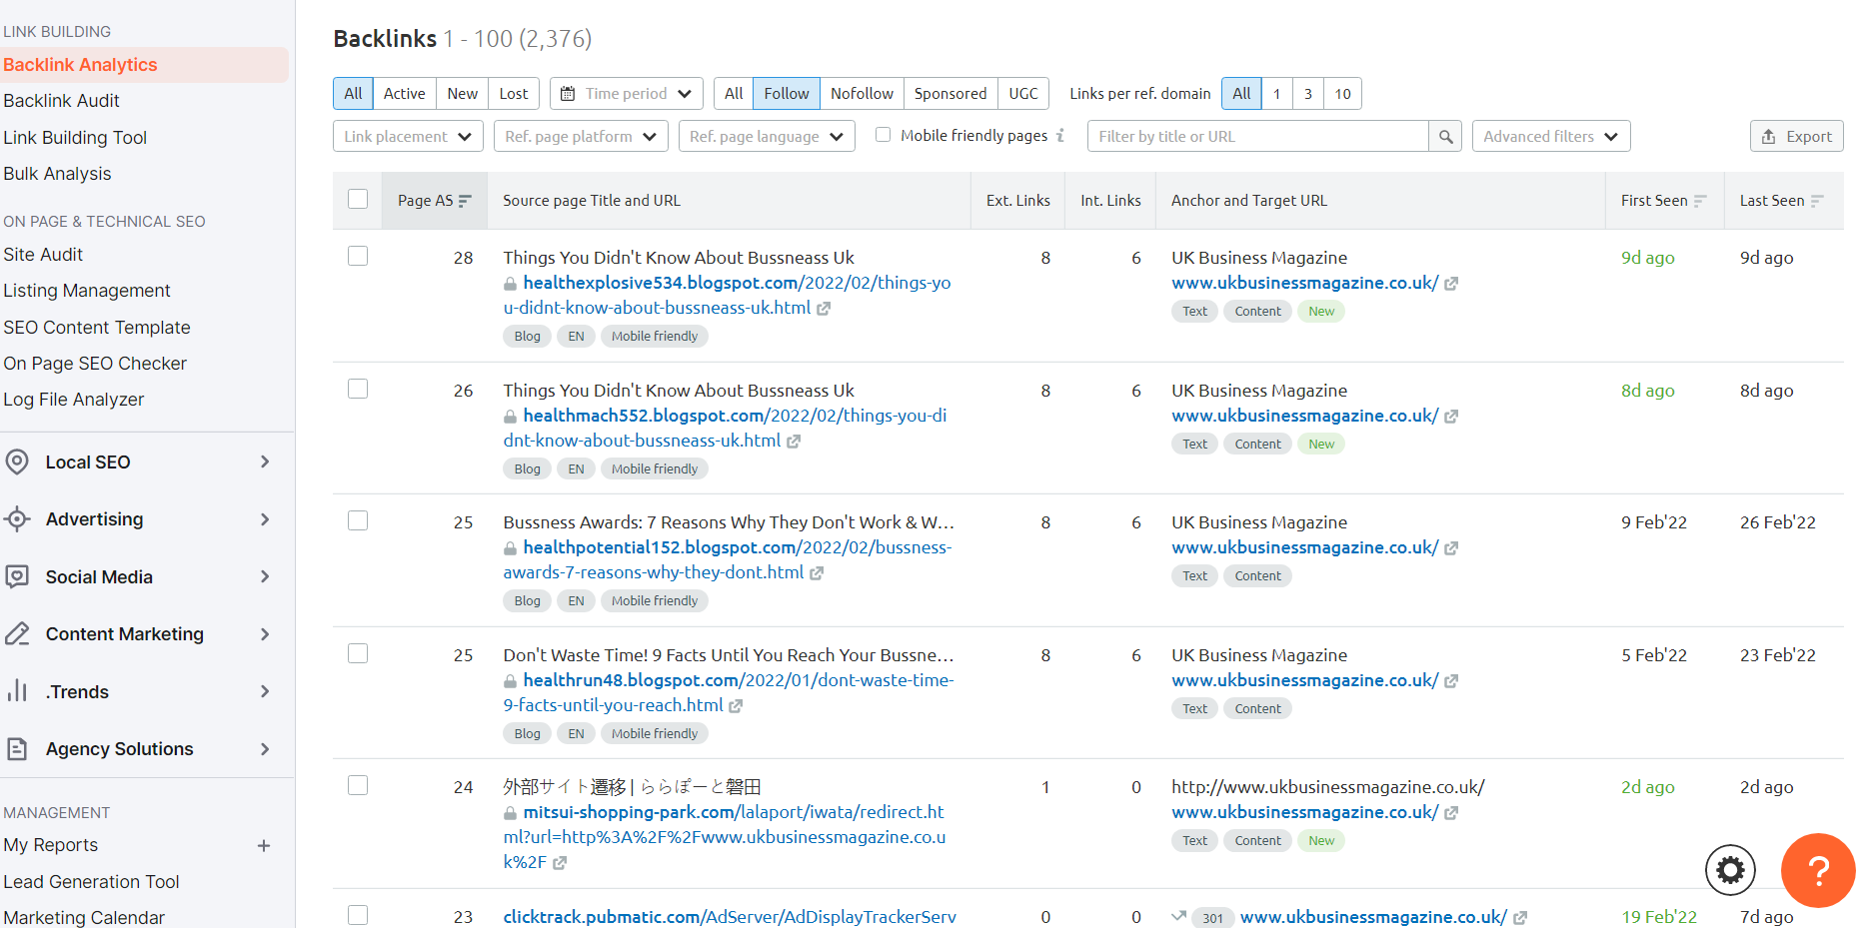Click the Agency Solutions document icon
Image resolution: width=1874 pixels, height=928 pixels.
pyautogui.click(x=17, y=749)
